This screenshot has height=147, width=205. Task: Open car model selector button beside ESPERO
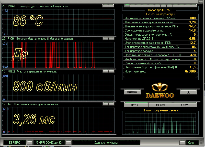pyautogui.click(x=30, y=143)
